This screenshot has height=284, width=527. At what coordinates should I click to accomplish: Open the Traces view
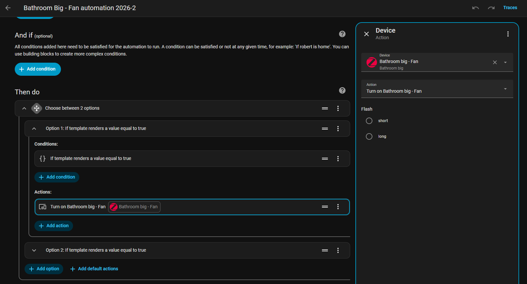click(x=510, y=8)
